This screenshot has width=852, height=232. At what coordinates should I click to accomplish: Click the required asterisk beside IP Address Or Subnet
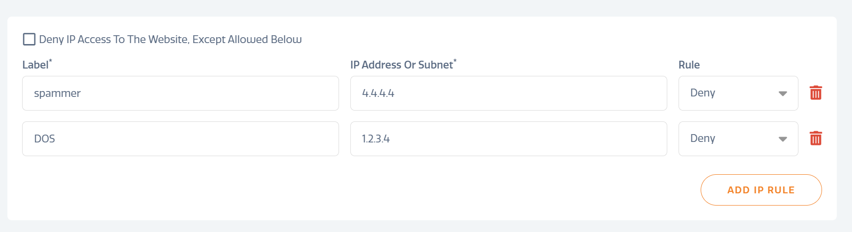(455, 61)
